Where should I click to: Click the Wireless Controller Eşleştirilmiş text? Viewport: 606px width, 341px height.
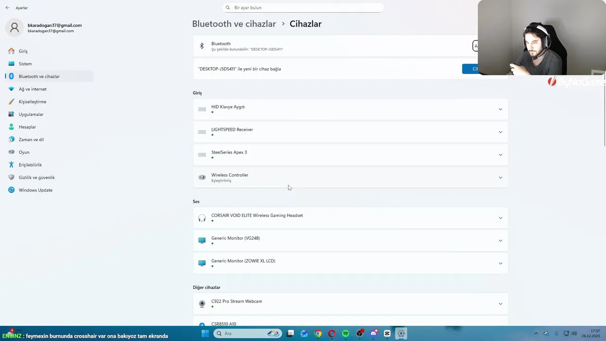tap(221, 180)
